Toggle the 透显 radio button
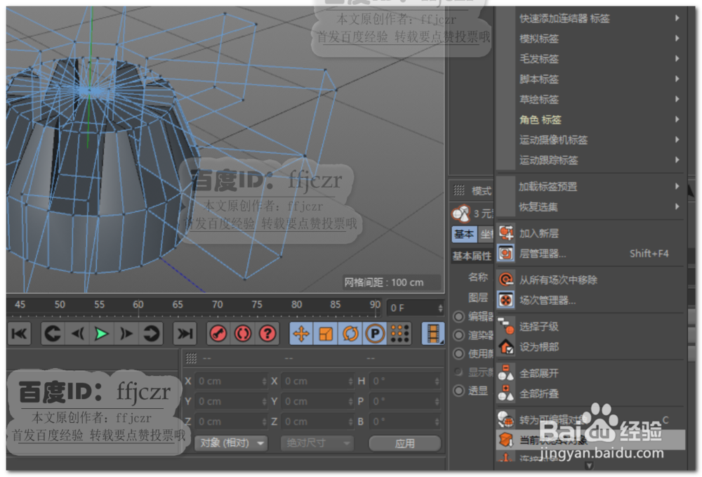This screenshot has width=702, height=477. pos(459,391)
